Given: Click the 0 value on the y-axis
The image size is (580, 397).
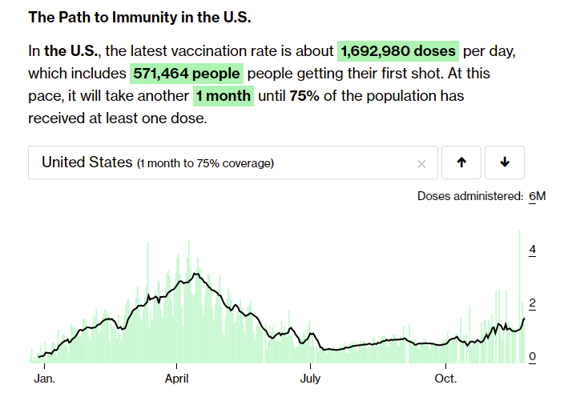Looking at the screenshot, I should click(x=532, y=357).
